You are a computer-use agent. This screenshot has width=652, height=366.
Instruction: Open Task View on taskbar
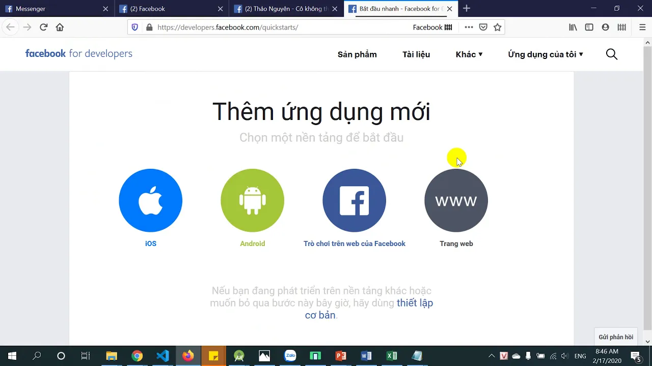(86, 356)
